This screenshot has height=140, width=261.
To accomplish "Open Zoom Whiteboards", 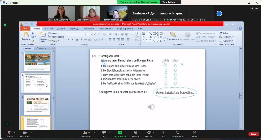I will pos(178,133).
